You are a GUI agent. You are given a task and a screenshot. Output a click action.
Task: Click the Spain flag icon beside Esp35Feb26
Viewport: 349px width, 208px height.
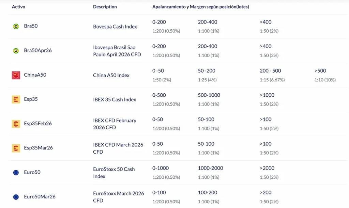point(16,124)
